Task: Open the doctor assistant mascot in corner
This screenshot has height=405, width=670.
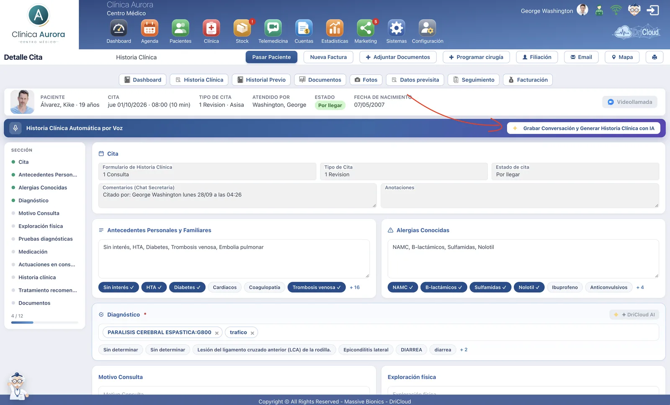Action: [17, 385]
